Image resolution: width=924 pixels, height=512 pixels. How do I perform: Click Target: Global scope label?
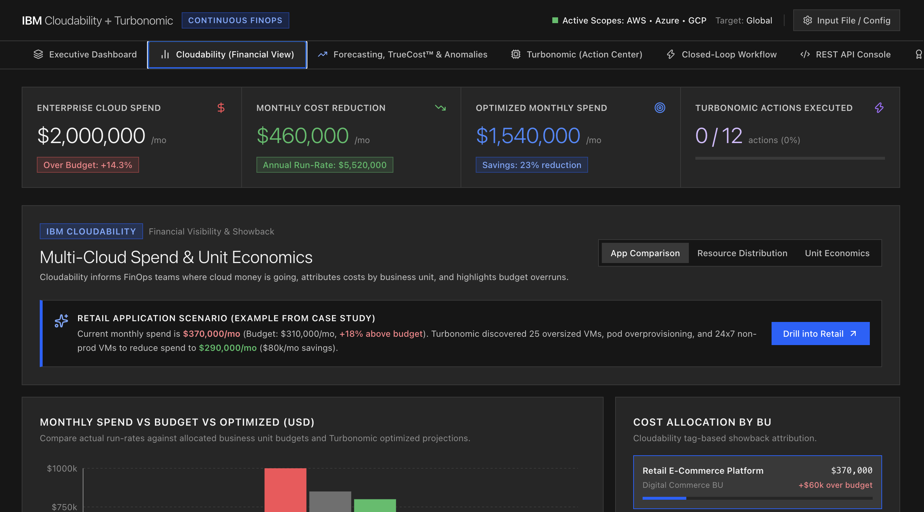point(744,21)
